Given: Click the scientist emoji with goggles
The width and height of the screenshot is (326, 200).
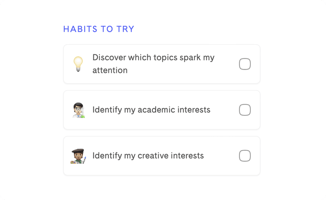Looking at the screenshot, I should coord(79,110).
